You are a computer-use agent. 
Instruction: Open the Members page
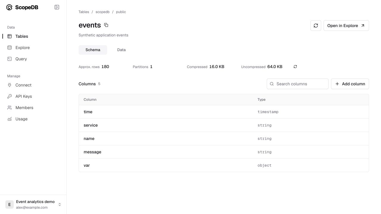pos(33,108)
